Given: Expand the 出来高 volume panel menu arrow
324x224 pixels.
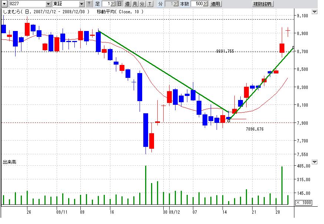Looking at the screenshot, I should point(314,162).
